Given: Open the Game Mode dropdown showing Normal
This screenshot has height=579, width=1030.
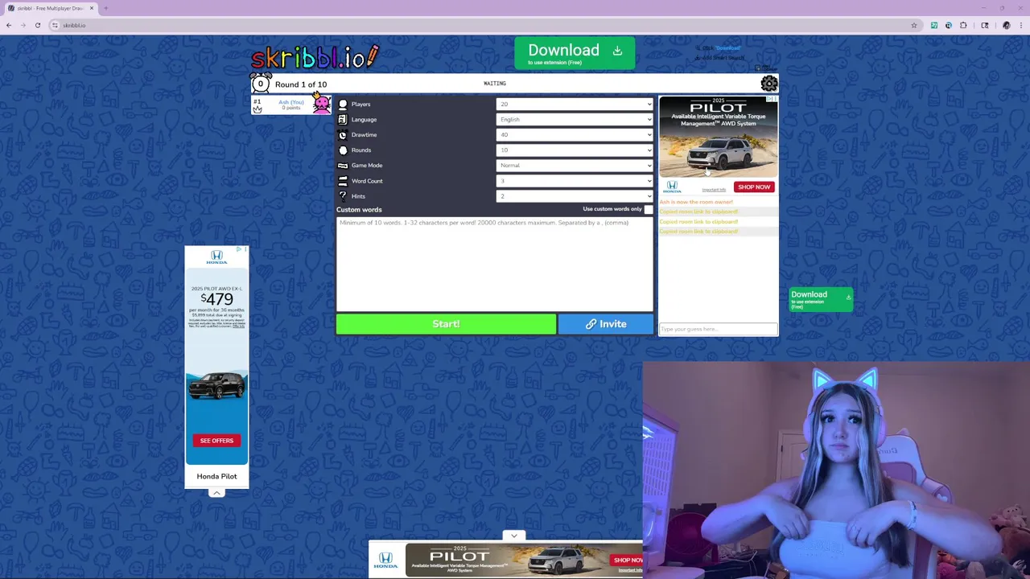Looking at the screenshot, I should pyautogui.click(x=575, y=165).
